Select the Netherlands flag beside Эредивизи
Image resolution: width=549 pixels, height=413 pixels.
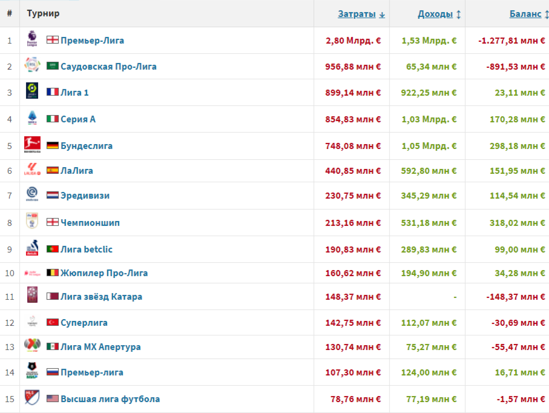tap(53, 195)
